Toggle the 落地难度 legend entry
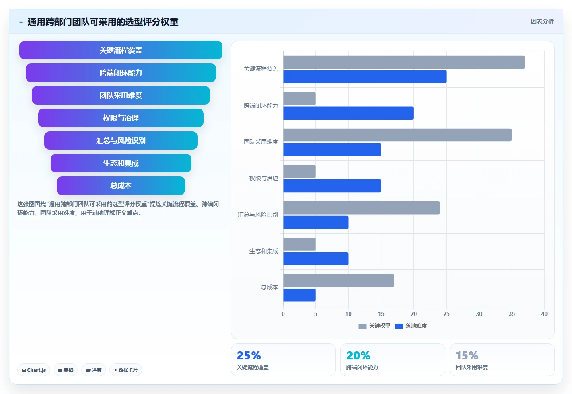Viewport: 572px width, 394px height. coord(411,326)
